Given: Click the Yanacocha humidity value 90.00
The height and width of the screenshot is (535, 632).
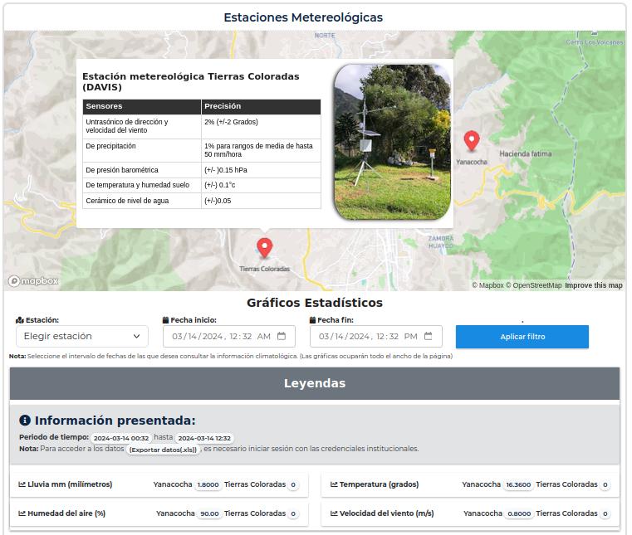Looking at the screenshot, I should click(209, 513).
